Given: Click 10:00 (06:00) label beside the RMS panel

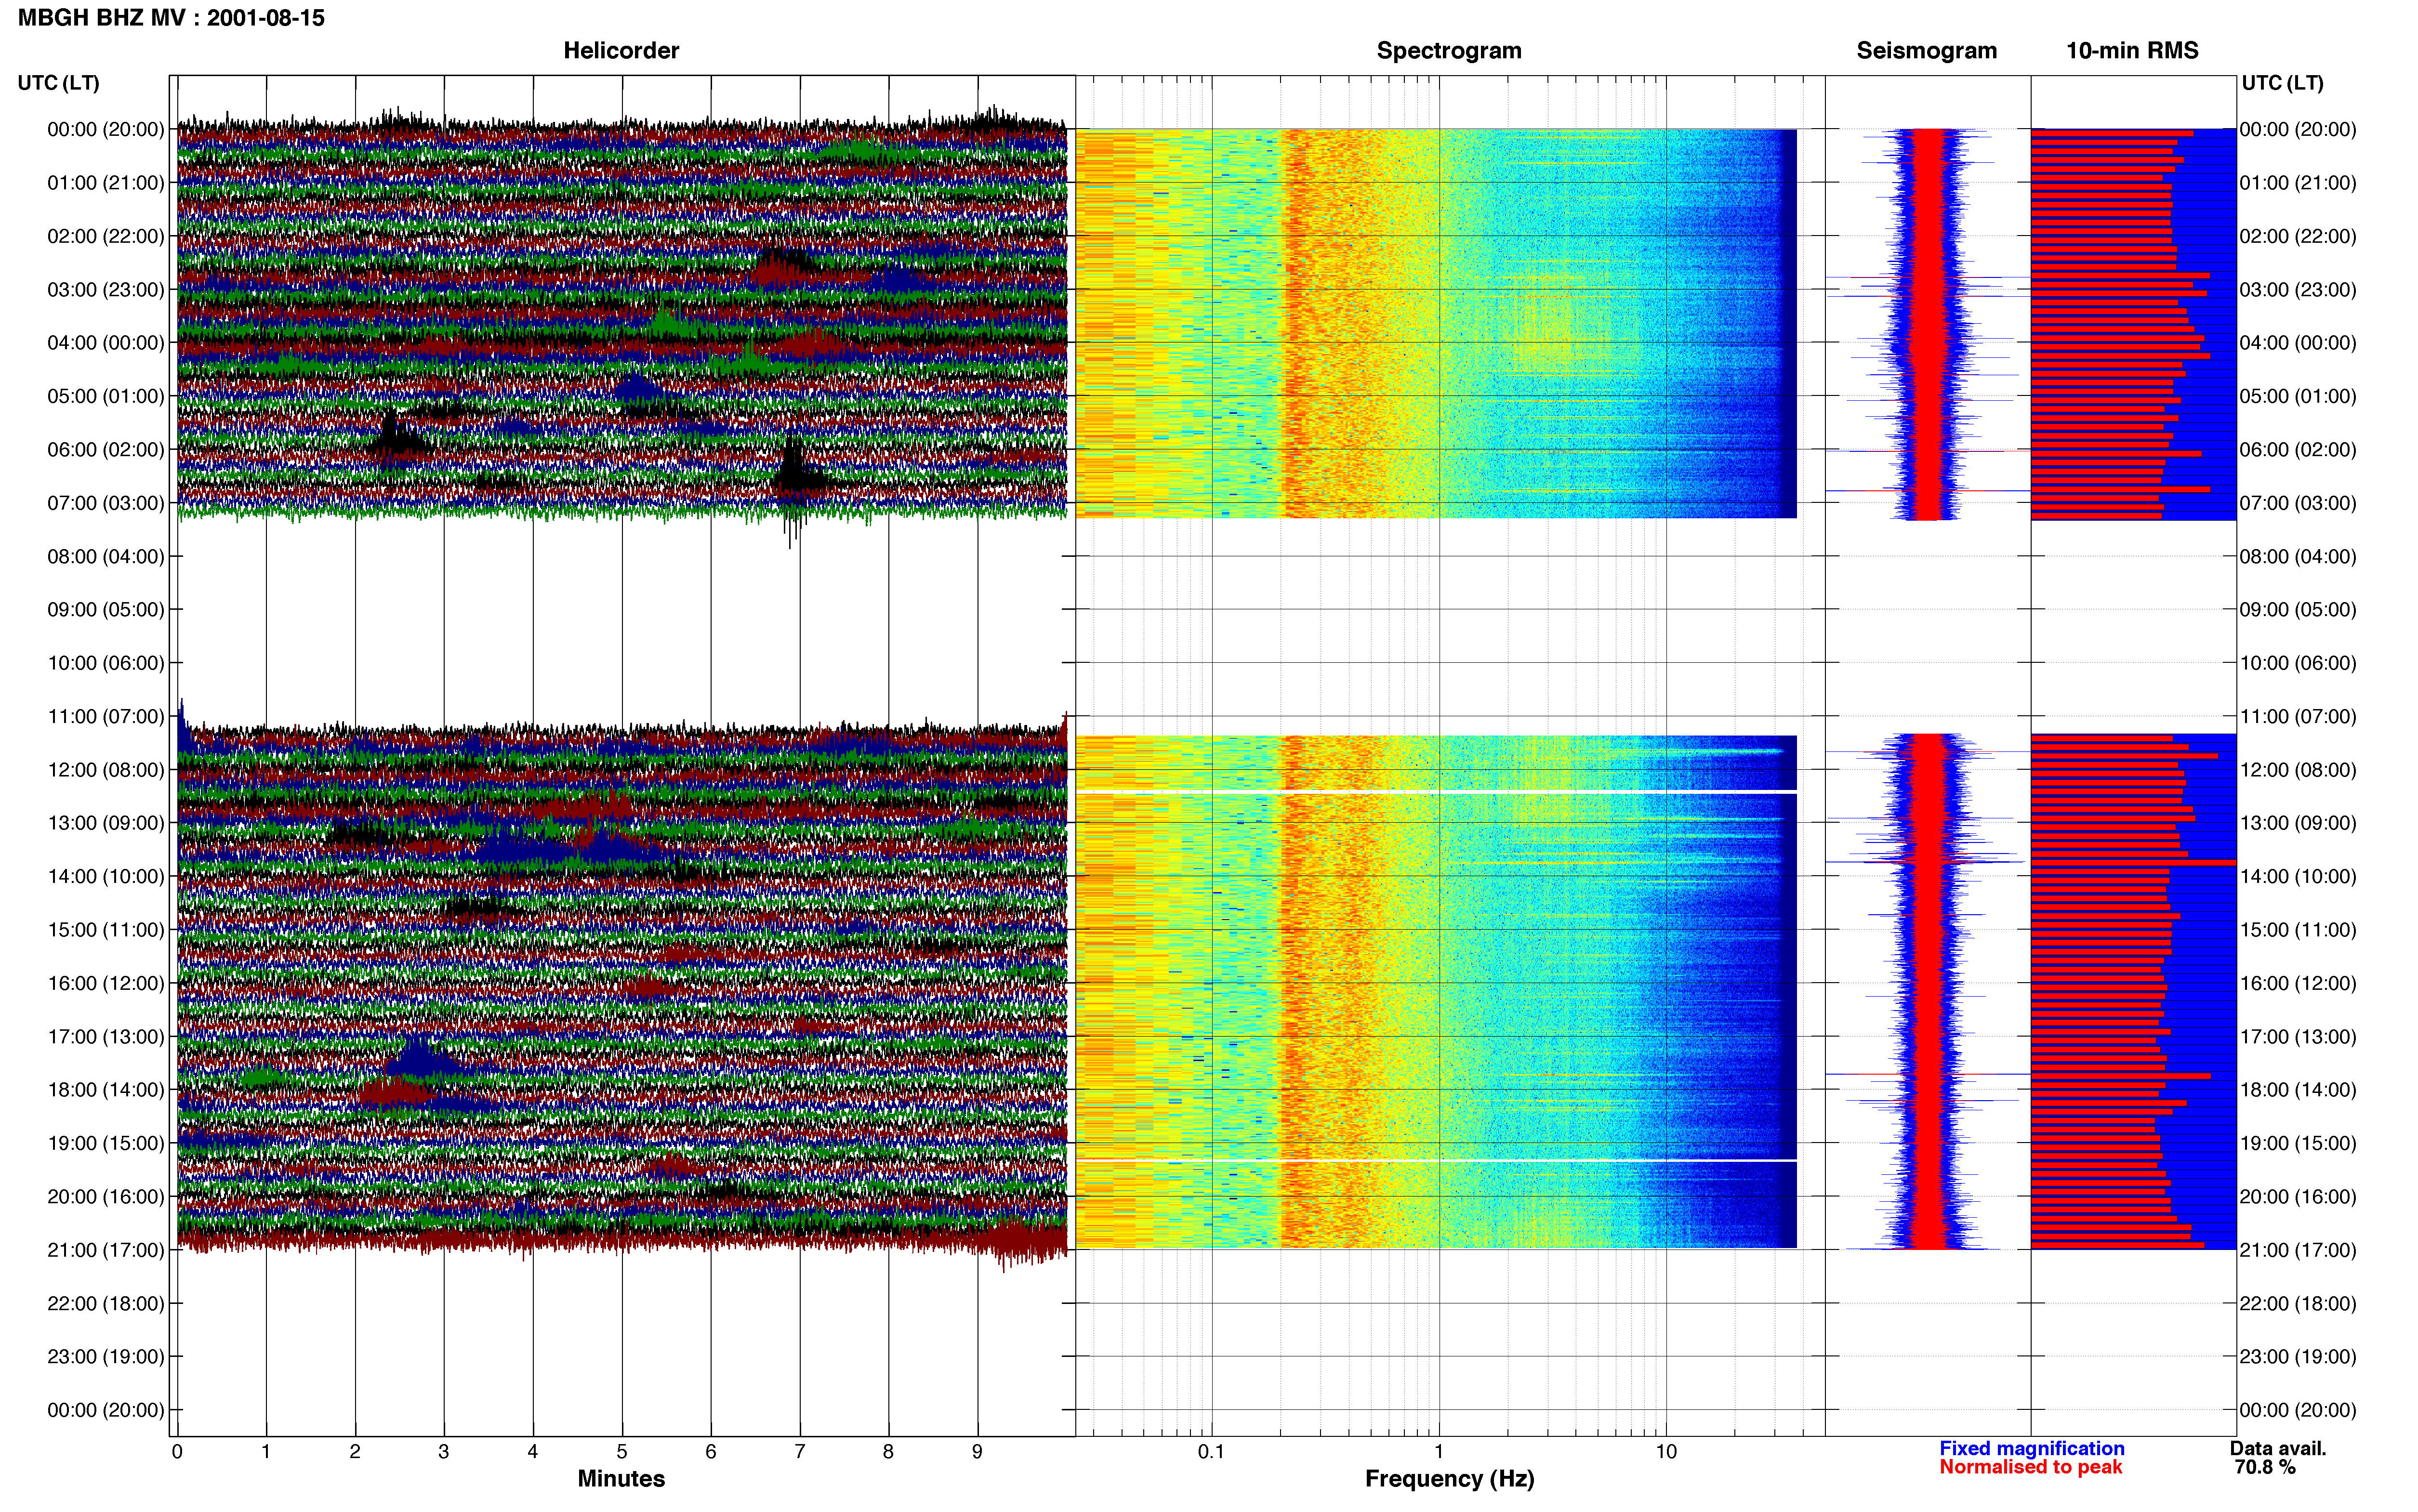Looking at the screenshot, I should 2298,663.
